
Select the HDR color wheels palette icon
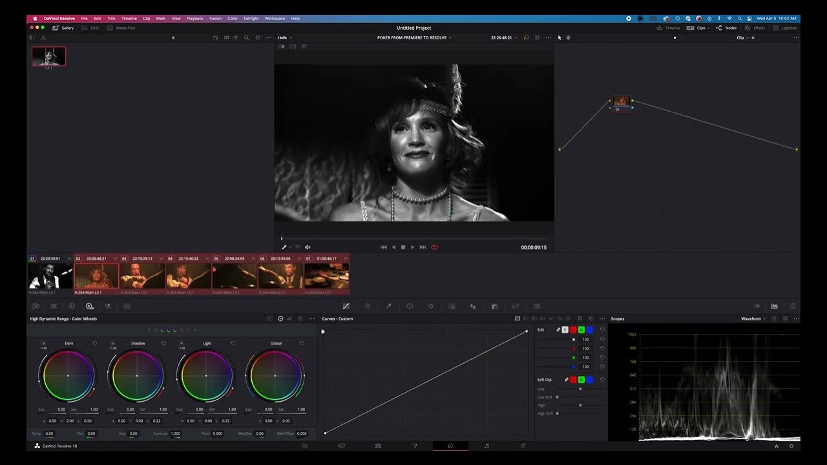pos(89,306)
